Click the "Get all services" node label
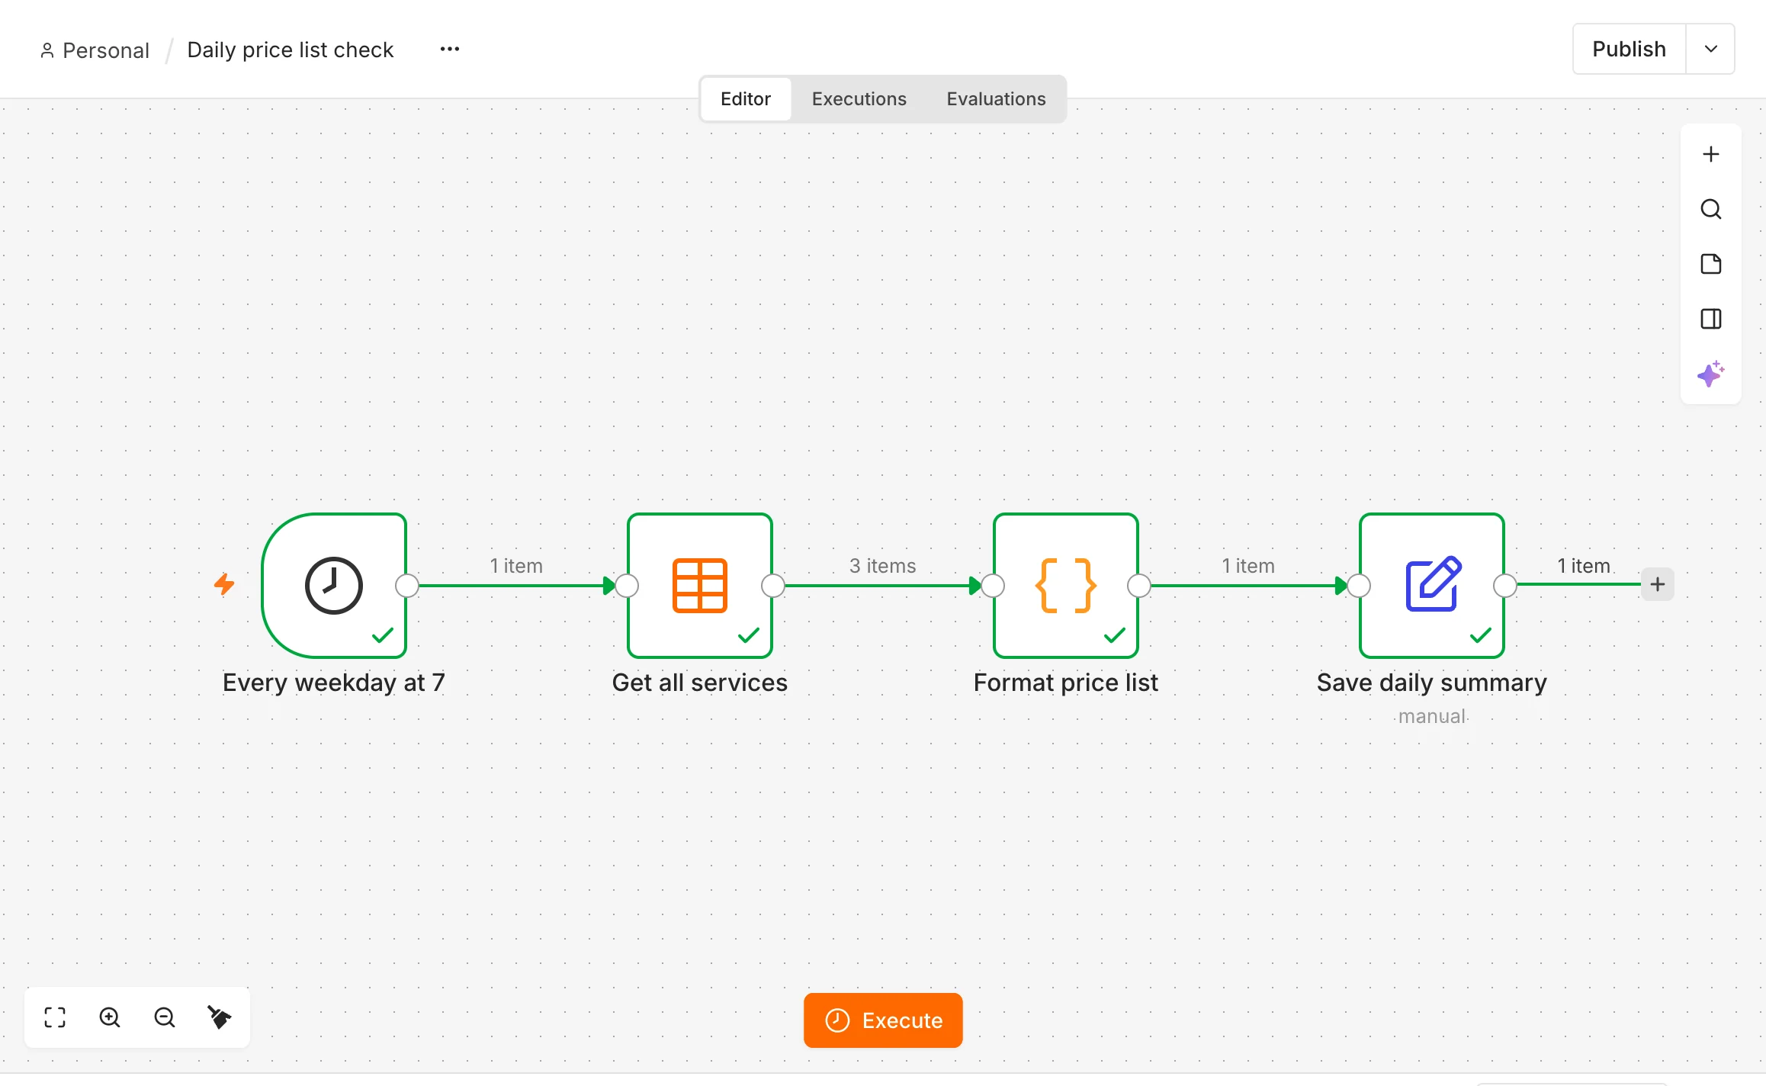 point(699,683)
